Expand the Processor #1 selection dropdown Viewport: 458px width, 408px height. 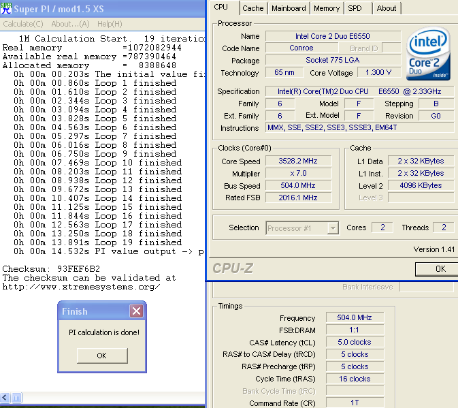point(333,228)
